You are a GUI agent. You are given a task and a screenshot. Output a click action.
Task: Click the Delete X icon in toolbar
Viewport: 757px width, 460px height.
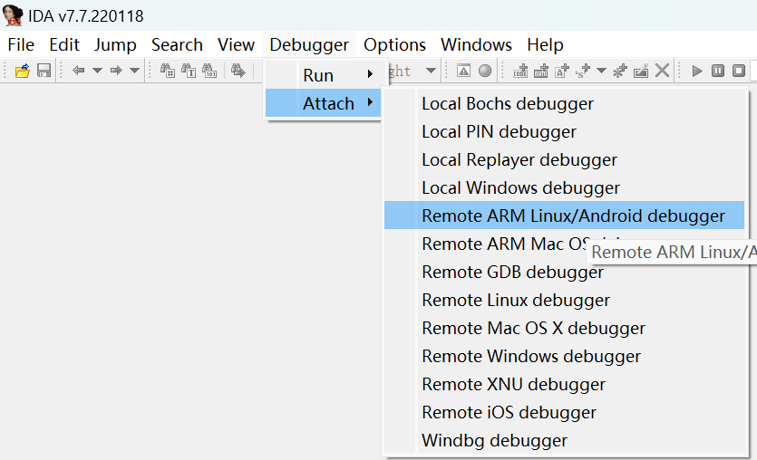click(663, 71)
